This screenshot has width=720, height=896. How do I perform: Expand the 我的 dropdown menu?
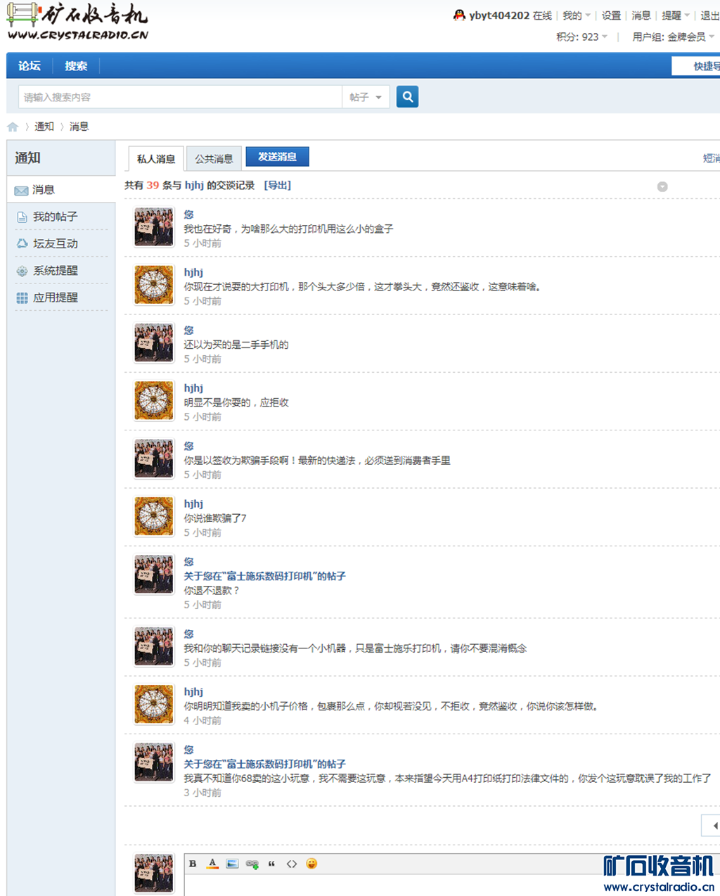coord(577,15)
